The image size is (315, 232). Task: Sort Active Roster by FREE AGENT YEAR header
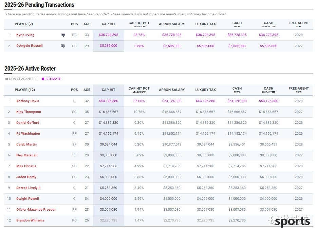(299, 90)
